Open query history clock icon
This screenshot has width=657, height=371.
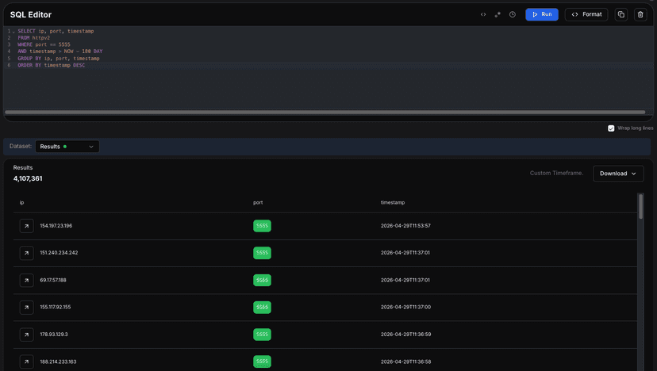coord(513,14)
